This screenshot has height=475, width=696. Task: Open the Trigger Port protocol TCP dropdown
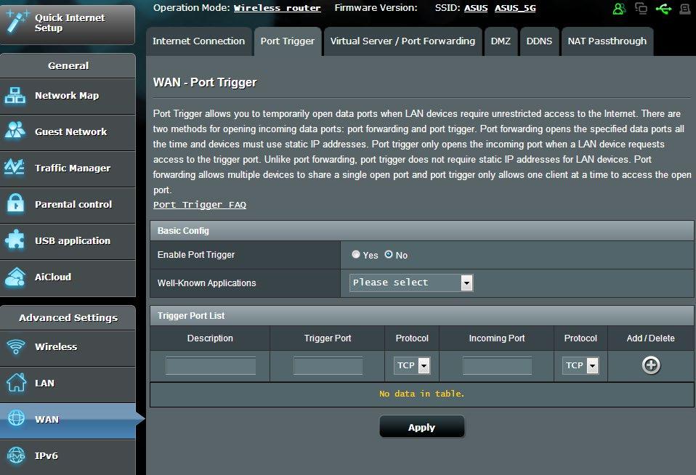[x=411, y=365]
